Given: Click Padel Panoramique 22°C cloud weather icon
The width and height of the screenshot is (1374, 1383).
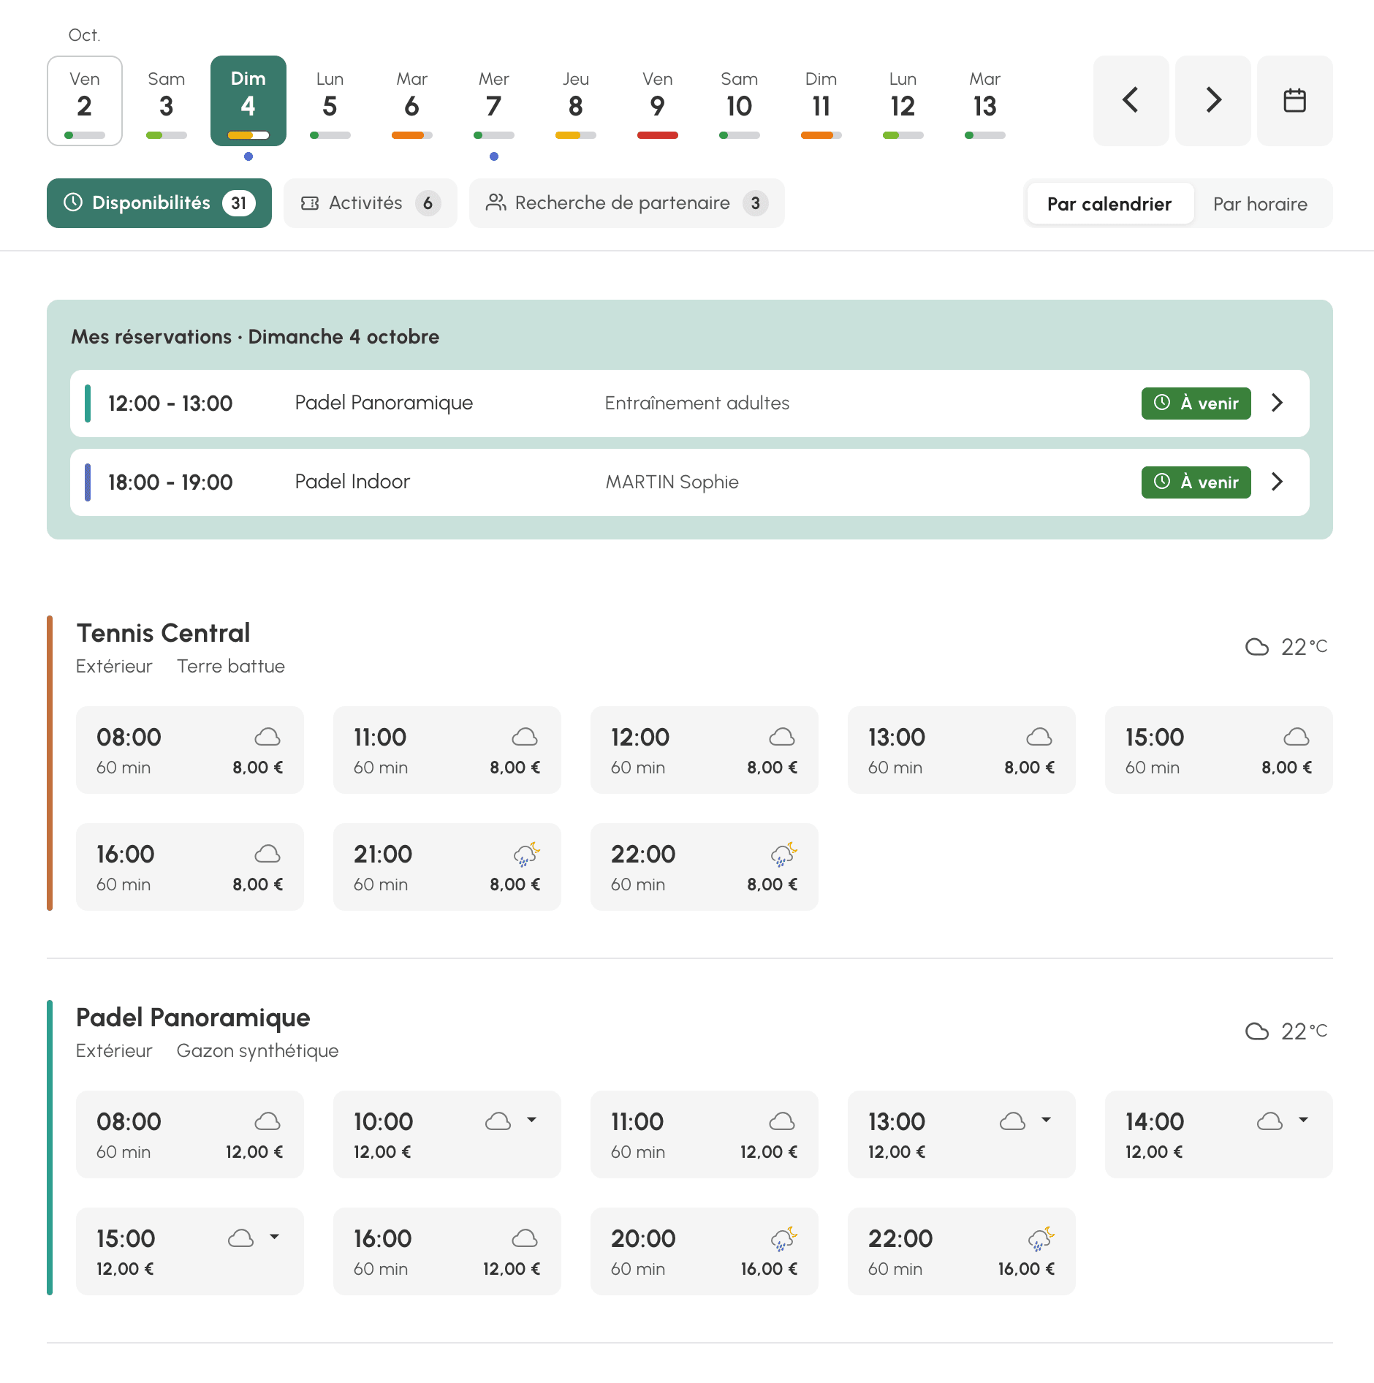Looking at the screenshot, I should tap(1256, 1031).
